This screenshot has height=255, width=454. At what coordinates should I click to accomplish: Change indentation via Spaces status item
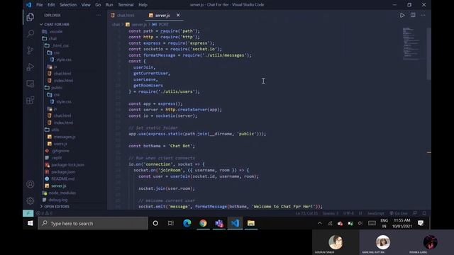pos(331,213)
